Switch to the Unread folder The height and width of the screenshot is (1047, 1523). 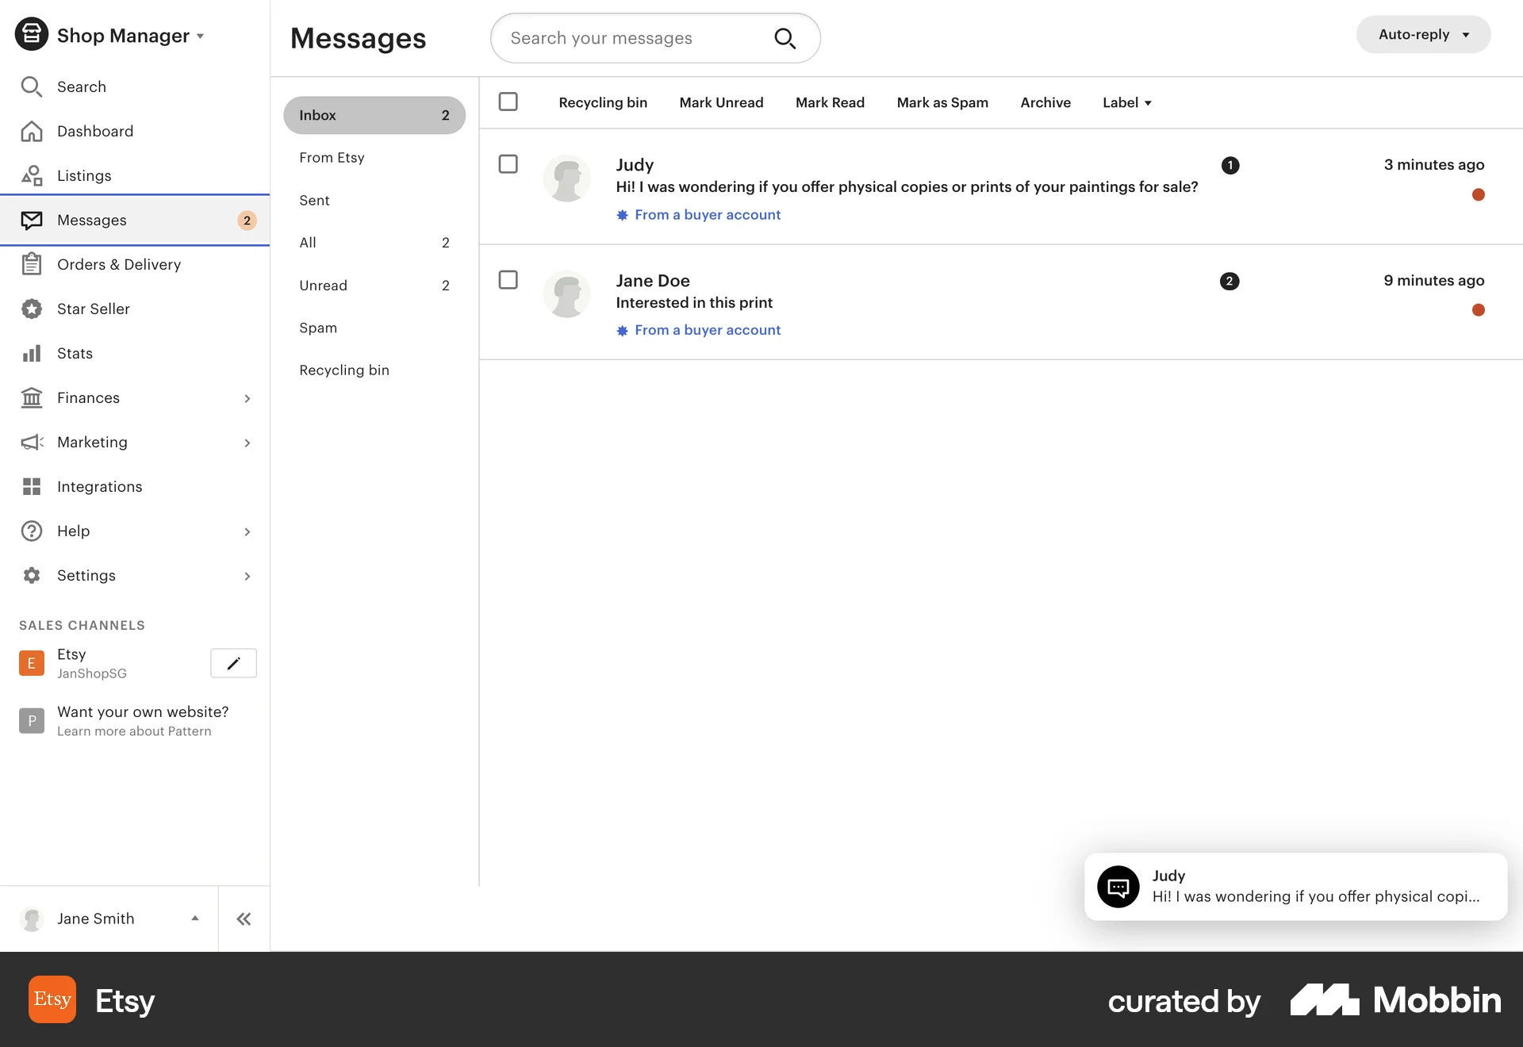[x=323, y=285]
